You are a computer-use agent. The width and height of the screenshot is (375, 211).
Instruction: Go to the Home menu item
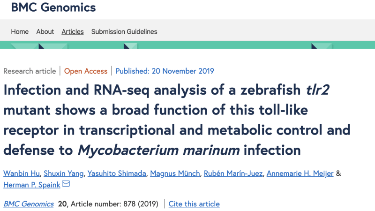20,31
